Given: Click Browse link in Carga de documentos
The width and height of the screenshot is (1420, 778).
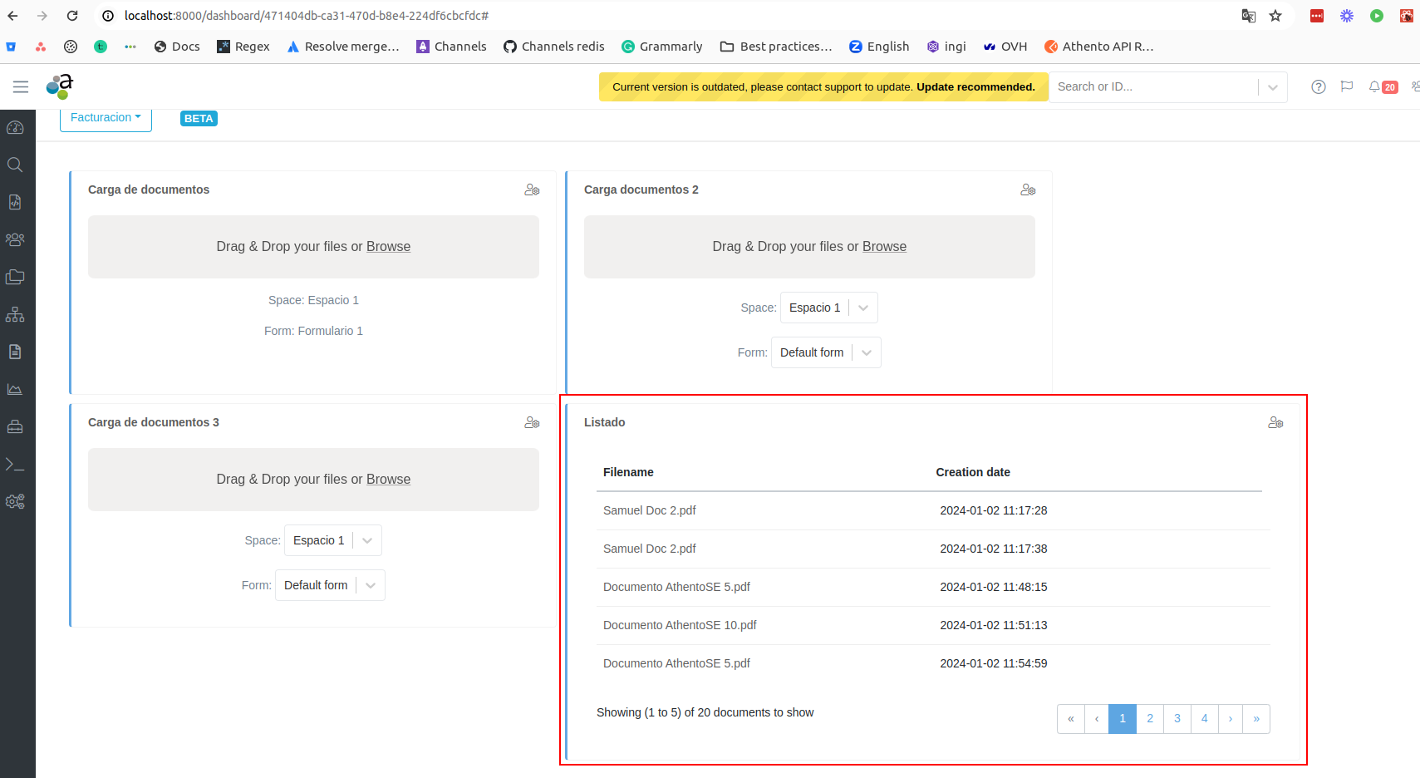Looking at the screenshot, I should tap(388, 246).
